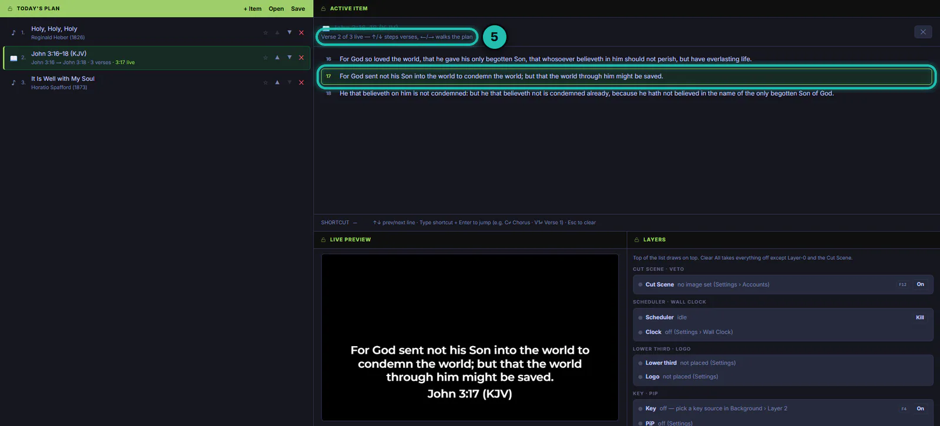Image resolution: width=940 pixels, height=426 pixels.
Task: Add a new item with + Item
Action: 253,9
